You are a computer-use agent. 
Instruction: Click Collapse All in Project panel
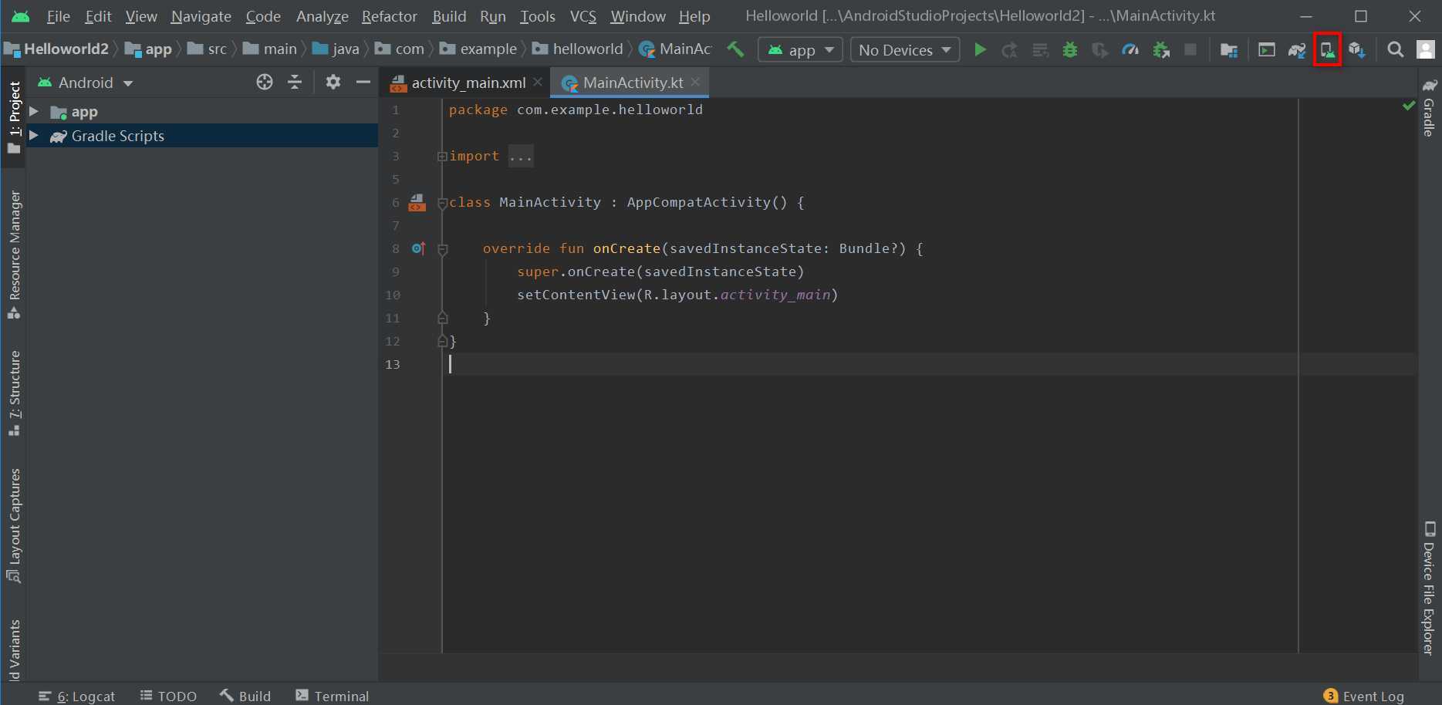295,82
